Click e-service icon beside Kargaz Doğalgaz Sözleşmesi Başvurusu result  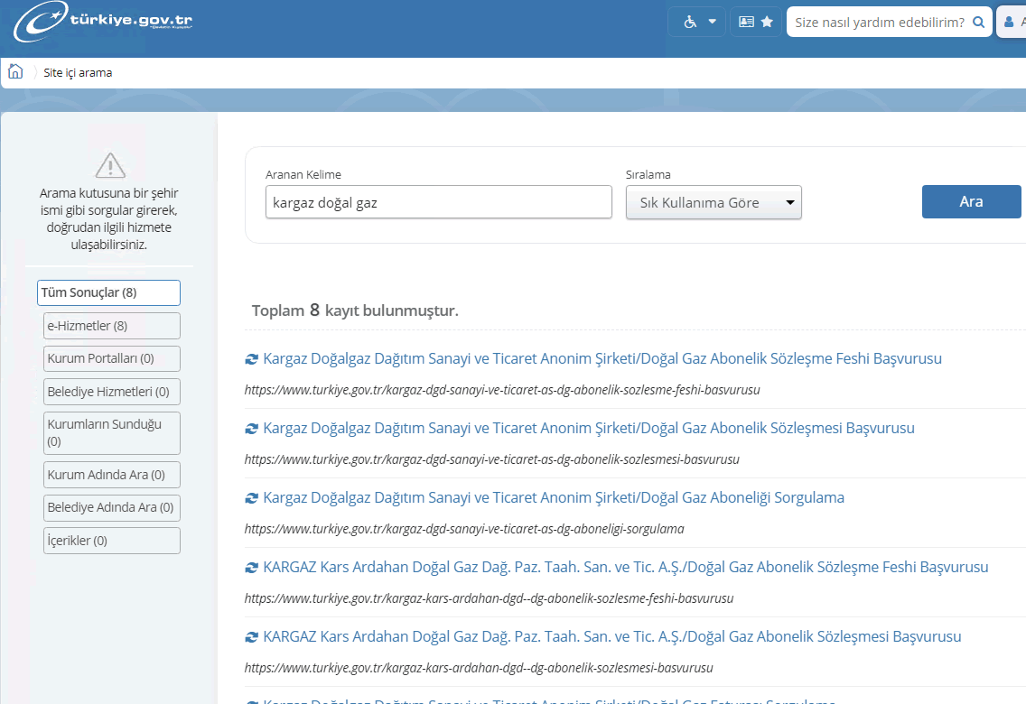tap(251, 429)
